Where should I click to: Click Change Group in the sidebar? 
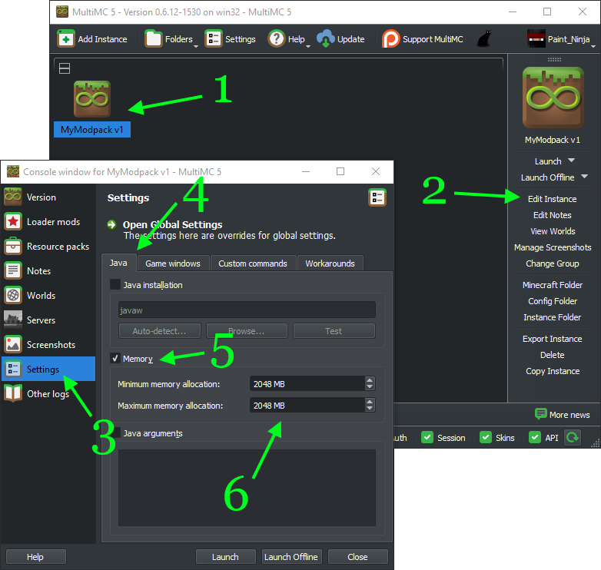(x=553, y=263)
